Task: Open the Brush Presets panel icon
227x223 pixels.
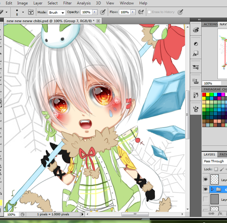Action: click(196, 67)
